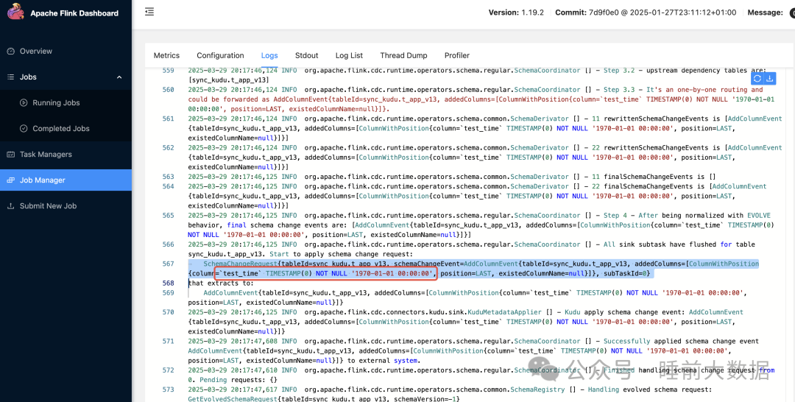Open the Thread Dump tab
Screen dimensions: 795x402
coord(403,56)
